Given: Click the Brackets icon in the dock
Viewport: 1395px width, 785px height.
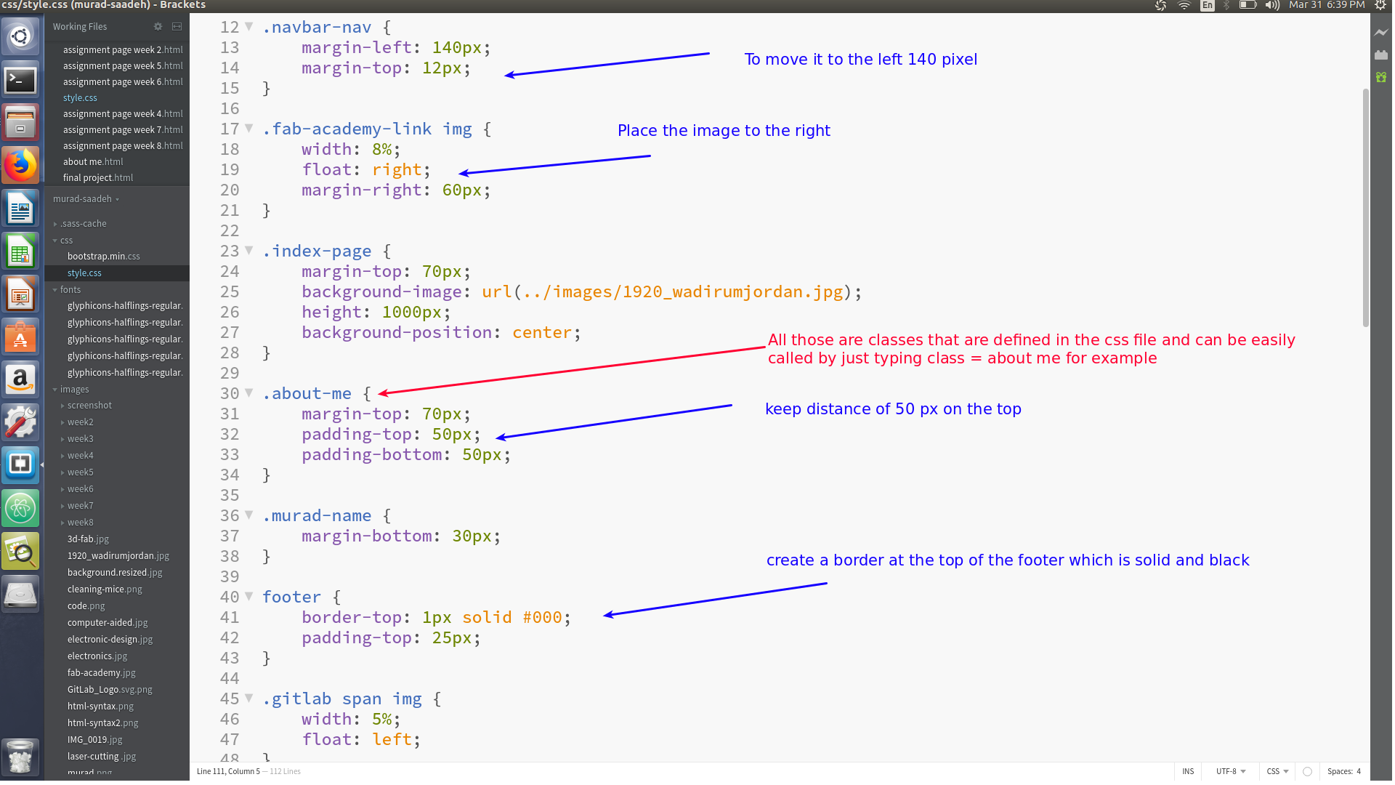Looking at the screenshot, I should coord(20,465).
